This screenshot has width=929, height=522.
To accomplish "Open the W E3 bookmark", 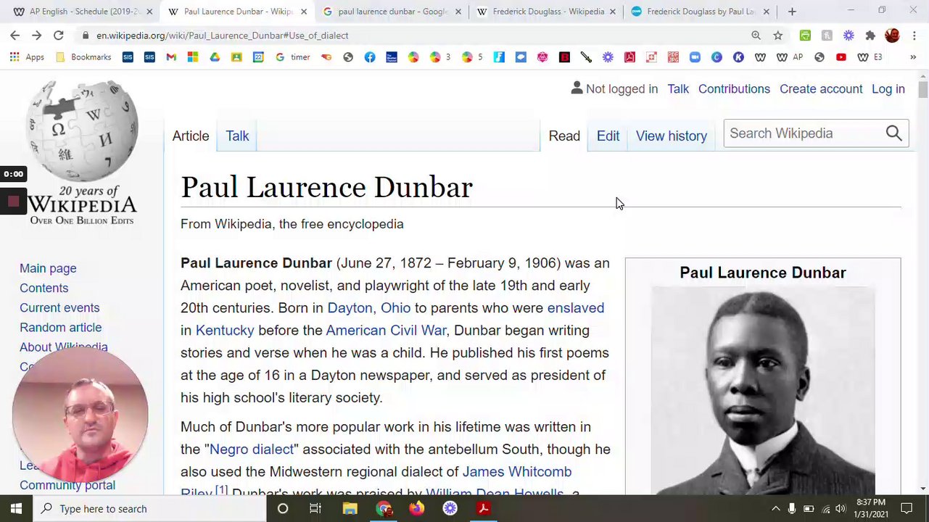I will [x=870, y=57].
